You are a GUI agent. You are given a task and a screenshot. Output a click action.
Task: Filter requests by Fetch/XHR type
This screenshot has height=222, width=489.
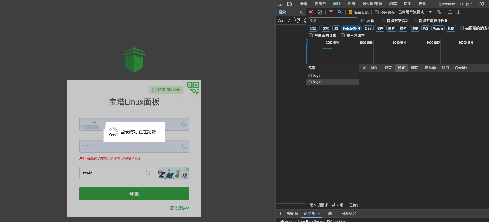pyautogui.click(x=351, y=28)
